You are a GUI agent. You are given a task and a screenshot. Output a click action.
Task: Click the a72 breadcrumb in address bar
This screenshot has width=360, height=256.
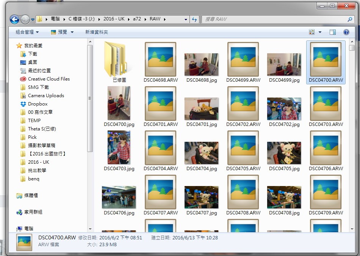137,19
